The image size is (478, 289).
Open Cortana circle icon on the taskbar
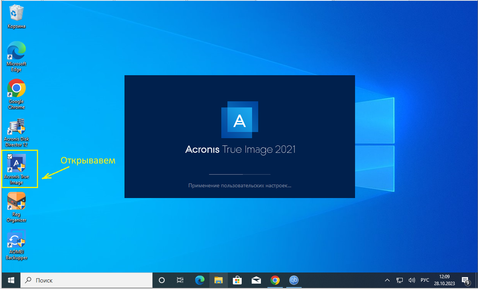(x=162, y=280)
